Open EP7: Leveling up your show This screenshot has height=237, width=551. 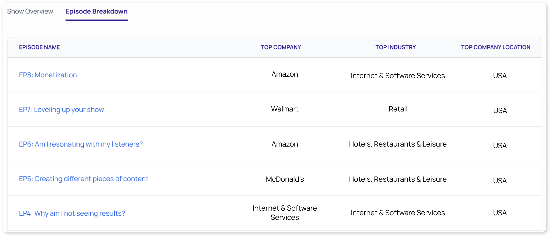[x=61, y=110]
